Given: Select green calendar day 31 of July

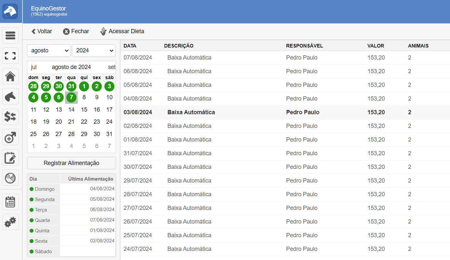Looking at the screenshot, I should pyautogui.click(x=71, y=86).
